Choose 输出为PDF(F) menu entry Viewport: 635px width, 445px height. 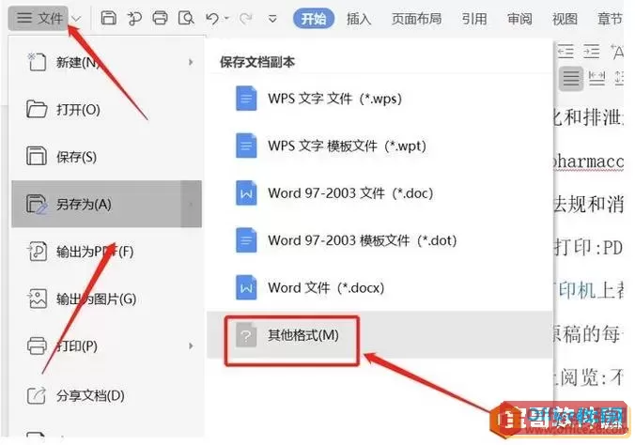coord(106,252)
